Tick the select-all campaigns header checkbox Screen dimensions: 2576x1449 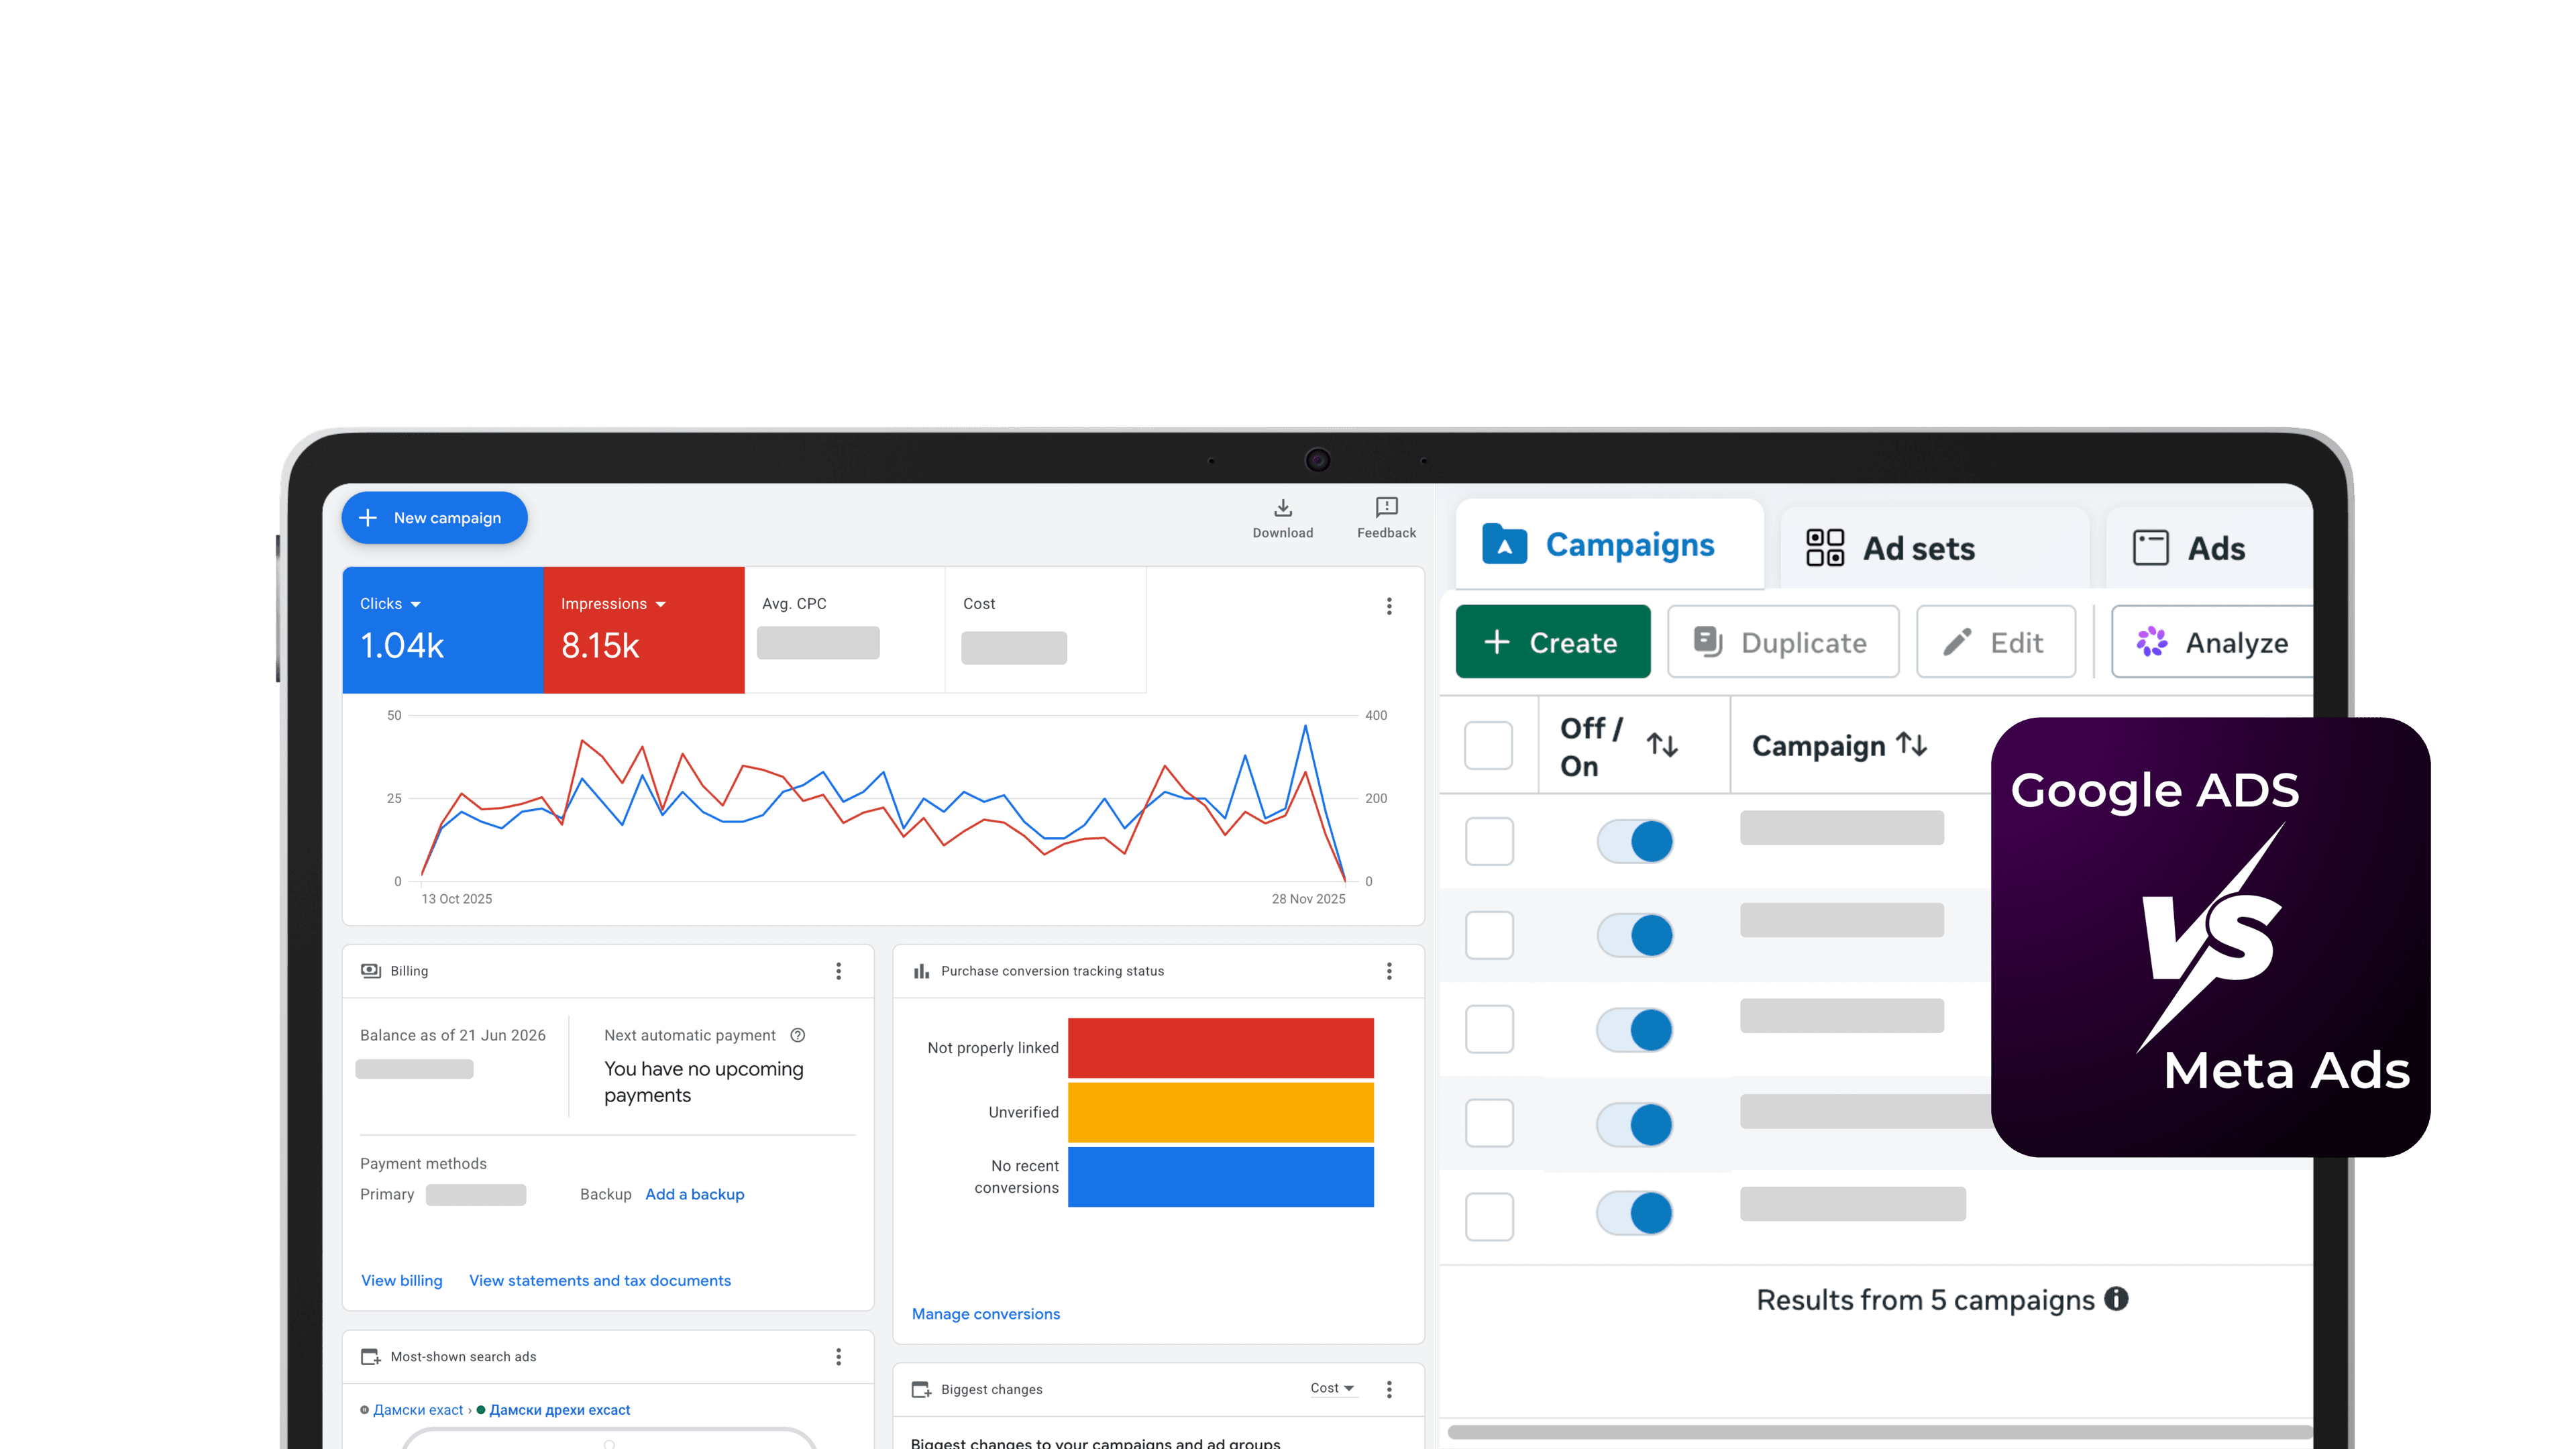pos(1488,745)
